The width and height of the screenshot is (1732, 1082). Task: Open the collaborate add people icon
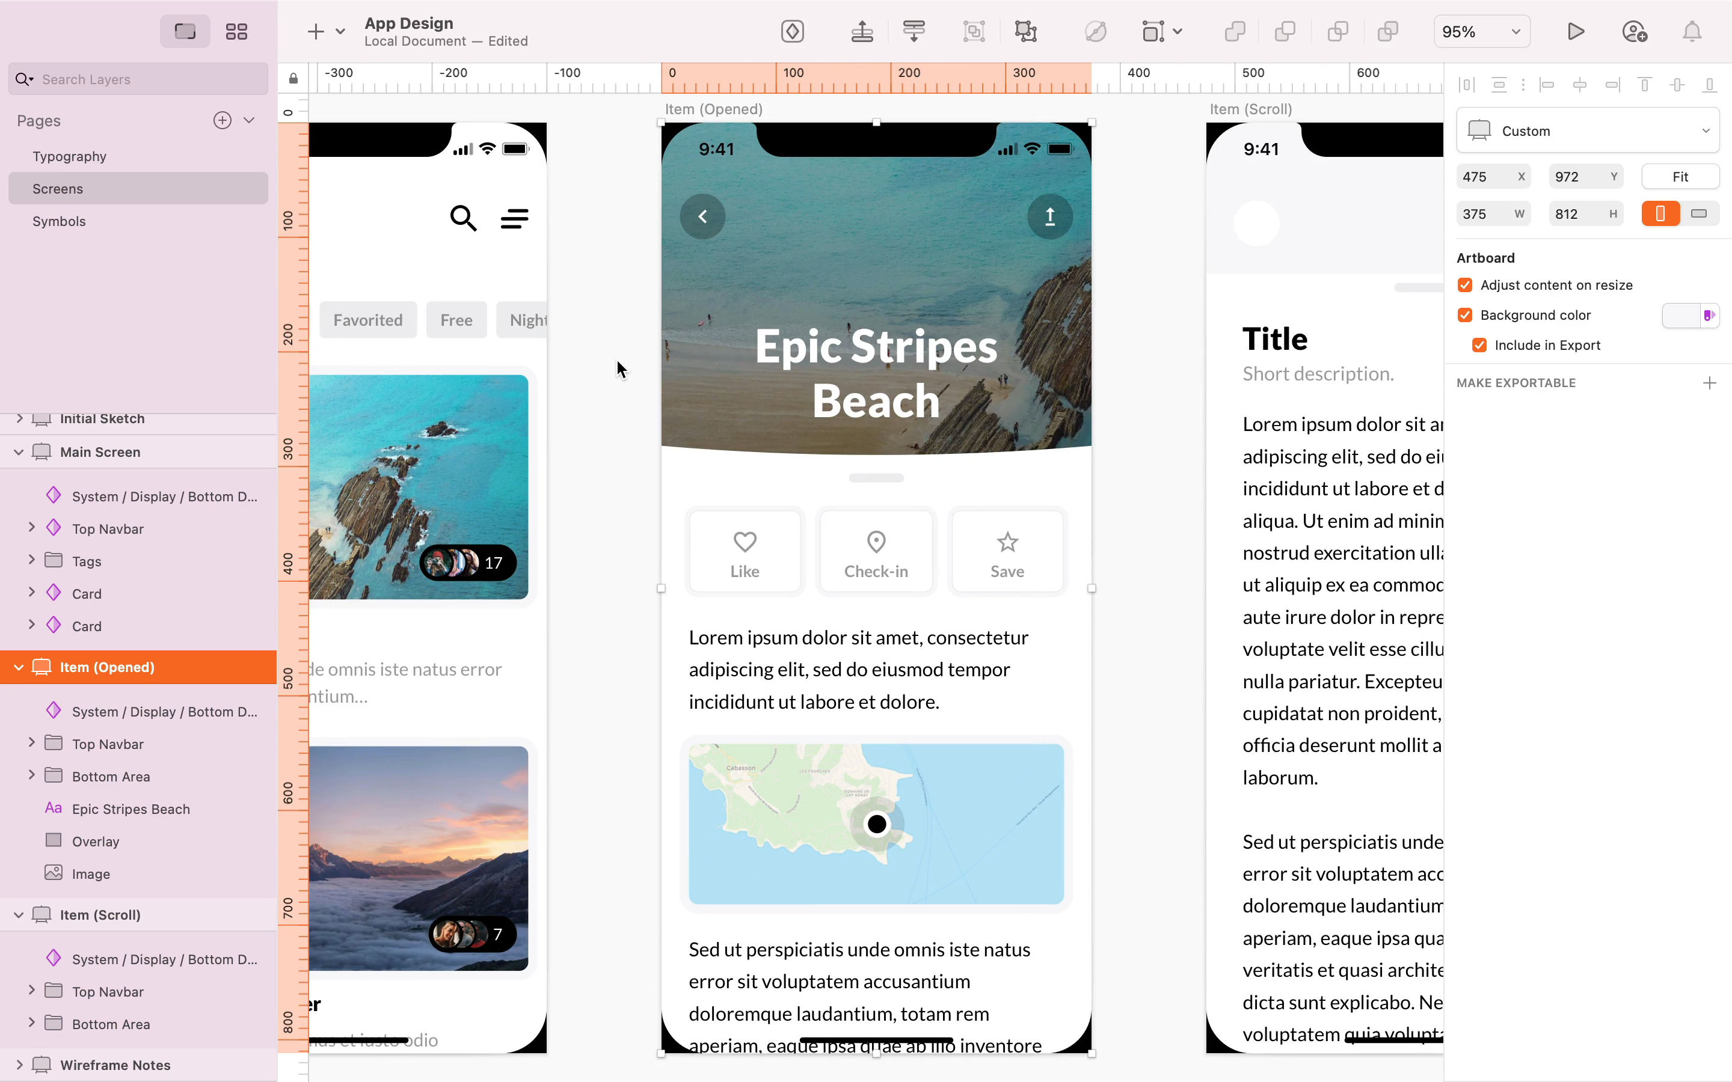(x=1634, y=31)
